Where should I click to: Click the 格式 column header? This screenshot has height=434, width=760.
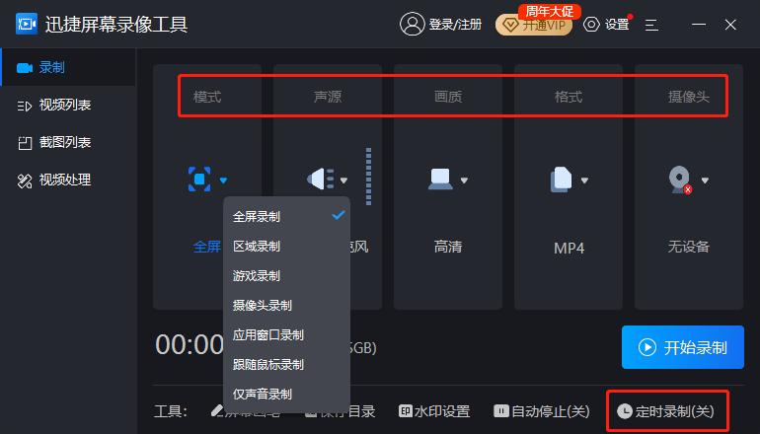click(x=569, y=97)
